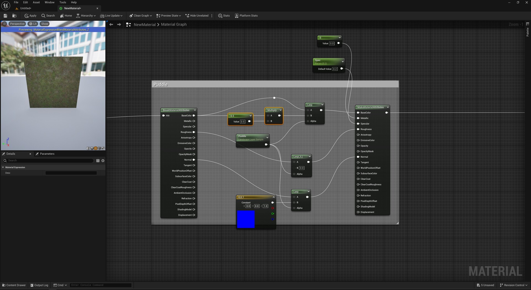Toggle Hide Unrelated nodes
531x290 pixels.
(x=197, y=16)
